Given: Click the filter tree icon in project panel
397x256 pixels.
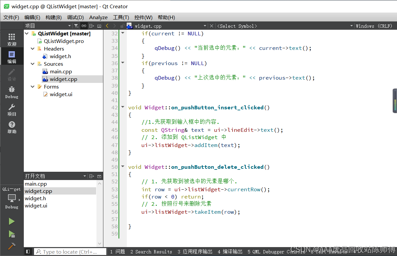Looking at the screenshot, I should pyautogui.click(x=76, y=26).
